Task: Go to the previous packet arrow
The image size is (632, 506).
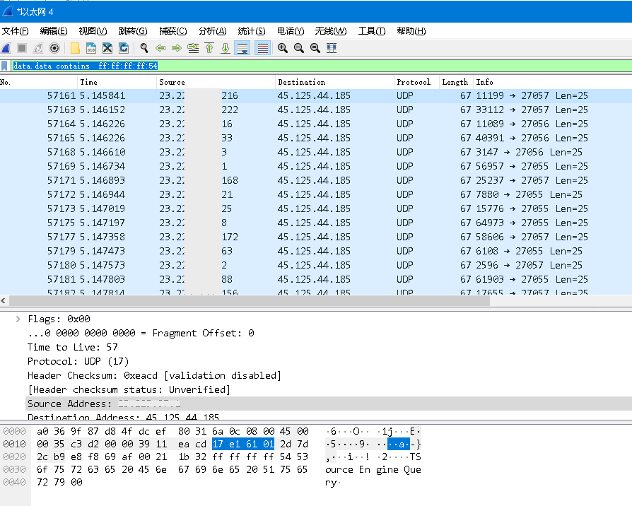Action: click(160, 48)
